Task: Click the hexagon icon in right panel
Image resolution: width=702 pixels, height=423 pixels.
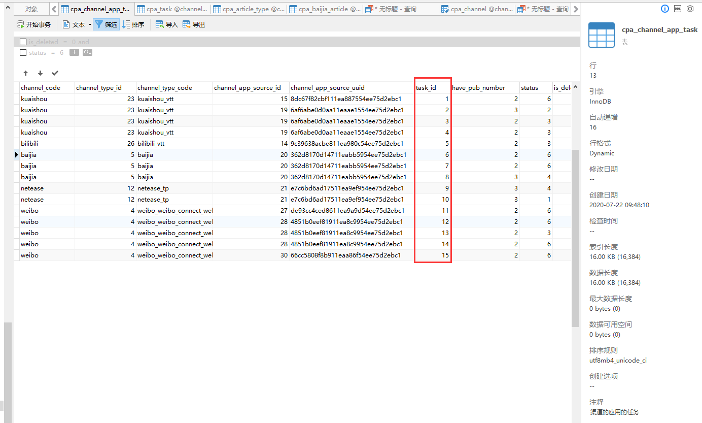Action: [690, 9]
